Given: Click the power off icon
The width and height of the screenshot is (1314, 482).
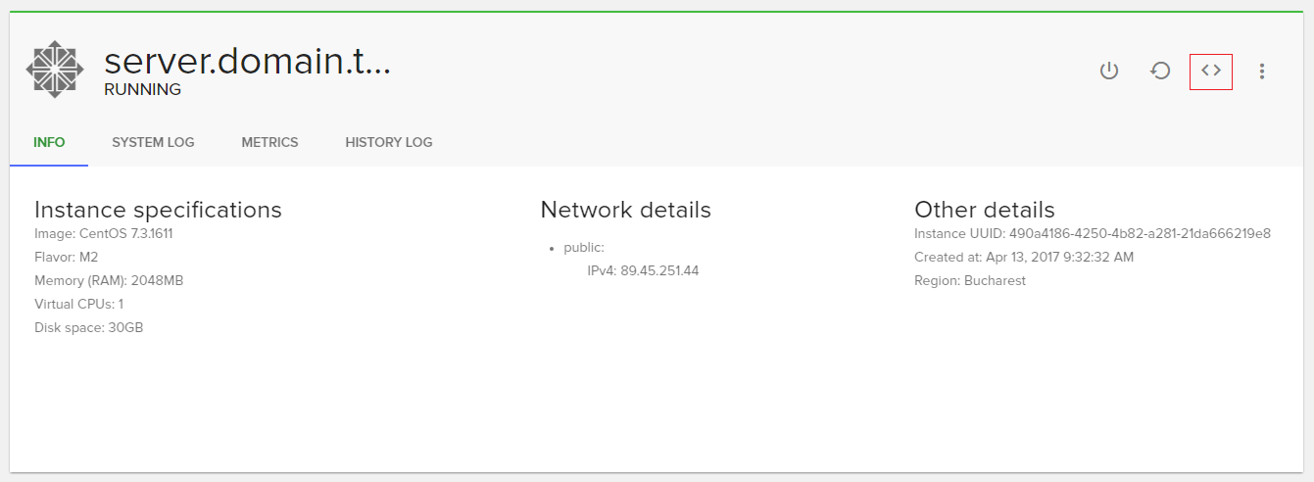Looking at the screenshot, I should click(1109, 71).
